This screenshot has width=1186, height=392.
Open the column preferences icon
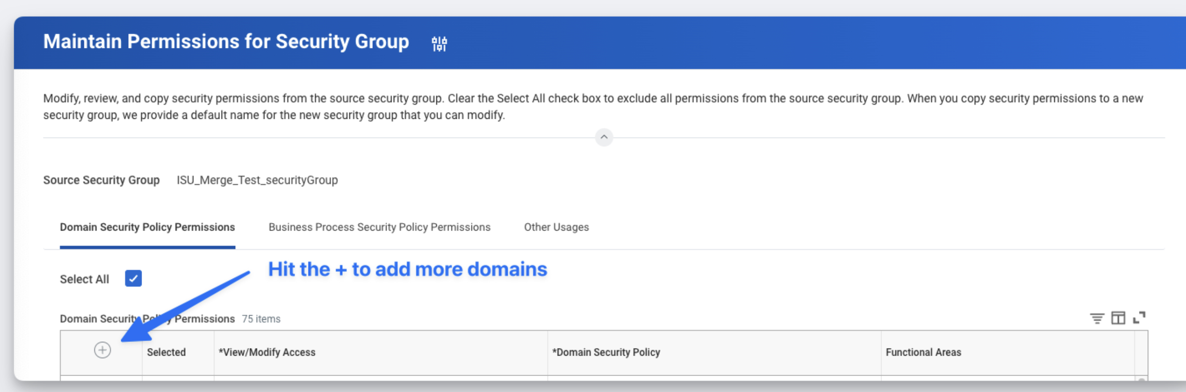tap(1118, 318)
